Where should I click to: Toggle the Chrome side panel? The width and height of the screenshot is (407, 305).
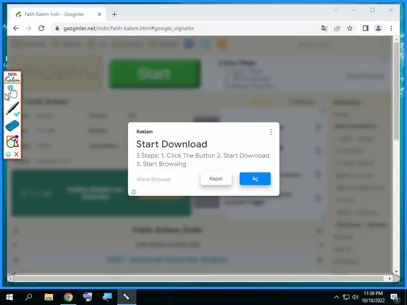pos(366,28)
